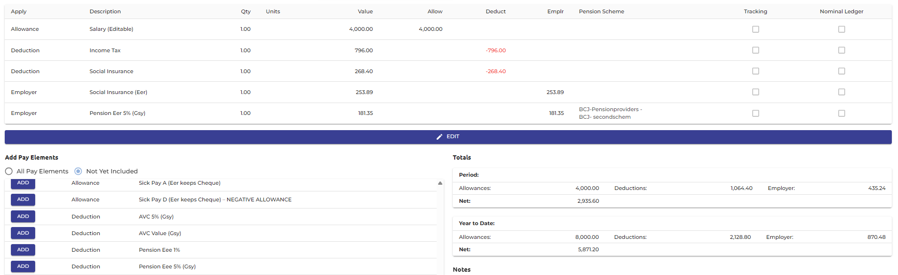Add the Pension Eee 1% deduction
The image size is (898, 275).
pos(23,250)
